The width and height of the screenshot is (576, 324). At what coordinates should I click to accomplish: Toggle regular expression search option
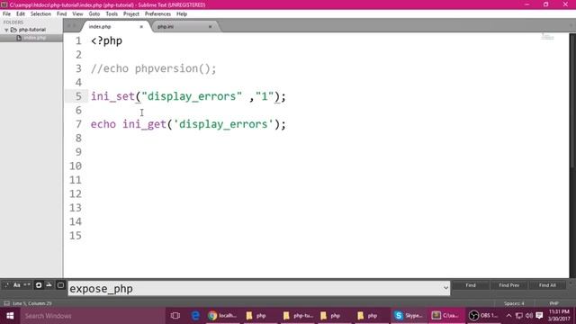(x=6, y=285)
